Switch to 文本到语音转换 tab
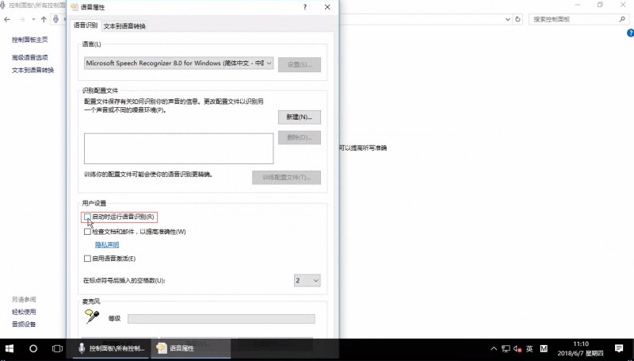 click(124, 26)
